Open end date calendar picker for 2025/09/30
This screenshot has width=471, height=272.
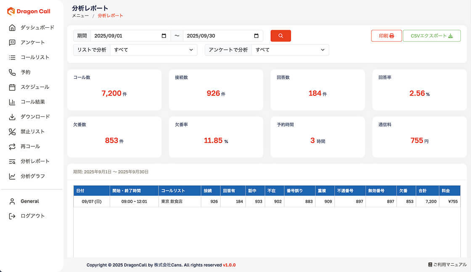tap(257, 36)
